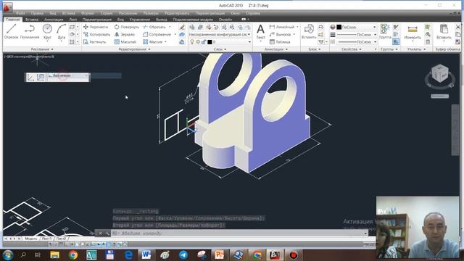Open Chrome from the taskbar

(x=72, y=254)
